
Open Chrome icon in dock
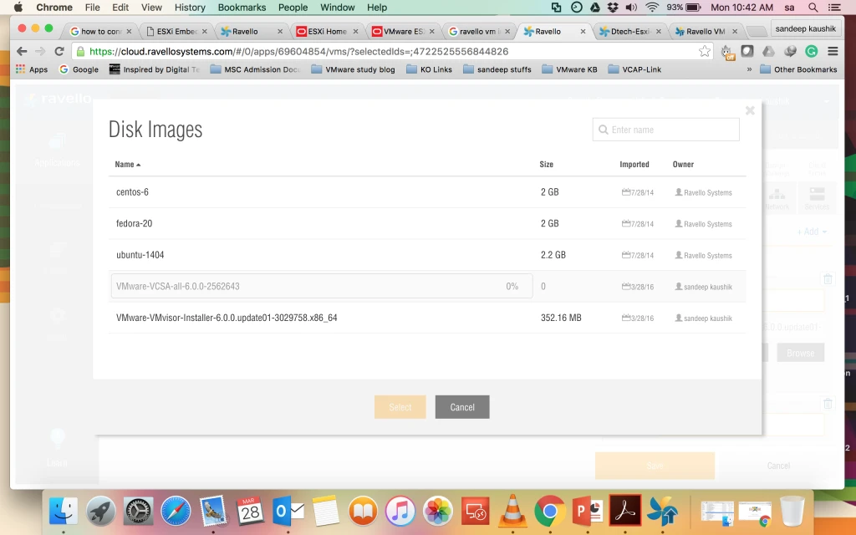coord(550,512)
